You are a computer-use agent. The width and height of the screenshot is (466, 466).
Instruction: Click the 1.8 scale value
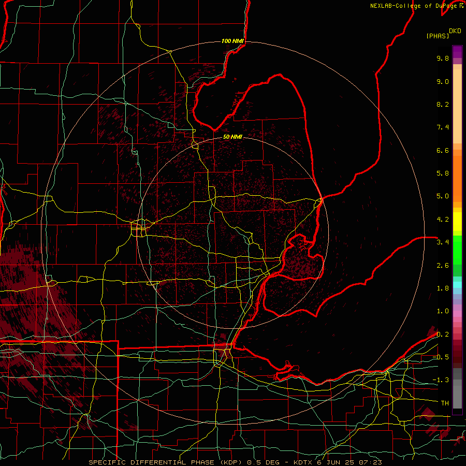[443, 288]
